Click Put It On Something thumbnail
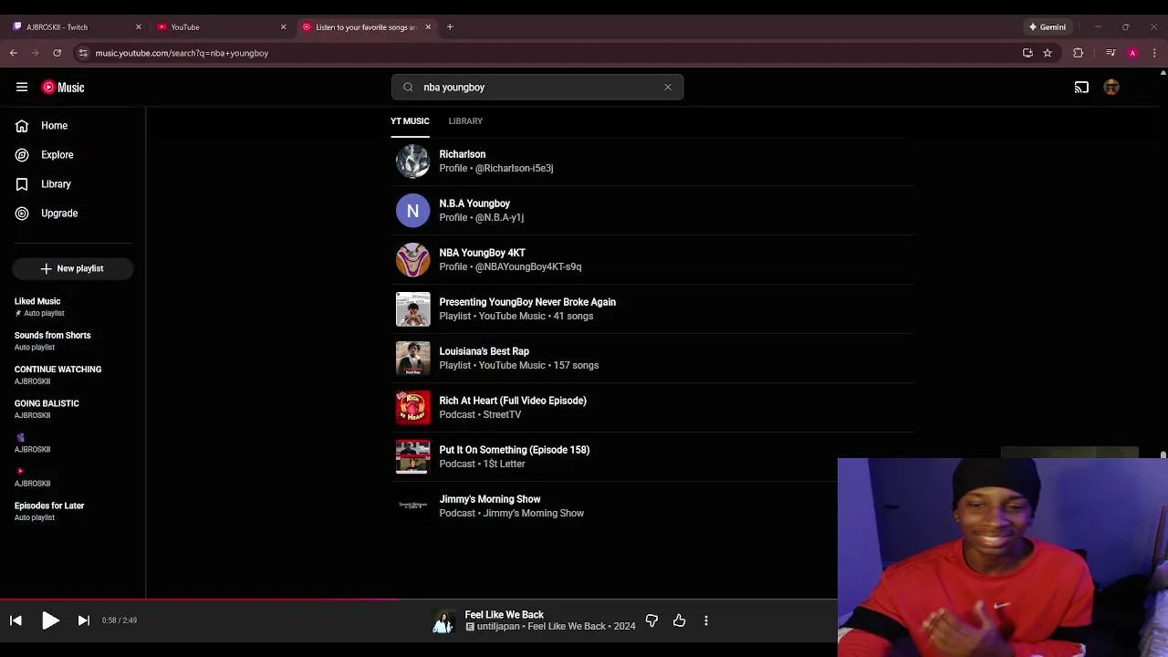The image size is (1168, 657). tap(412, 457)
